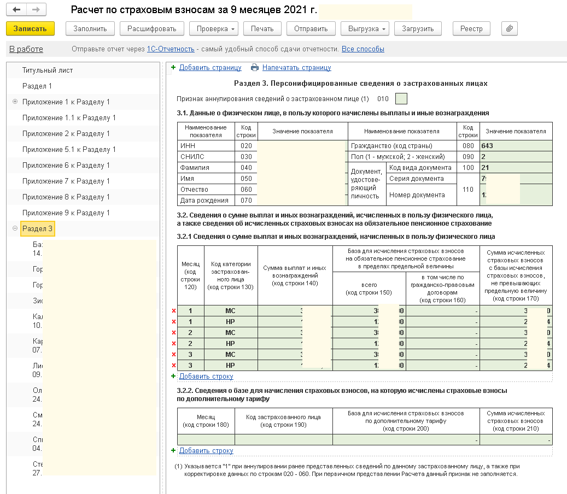This screenshot has height=494, width=567.
Task: Open the Все способы link
Action: pyautogui.click(x=363, y=49)
